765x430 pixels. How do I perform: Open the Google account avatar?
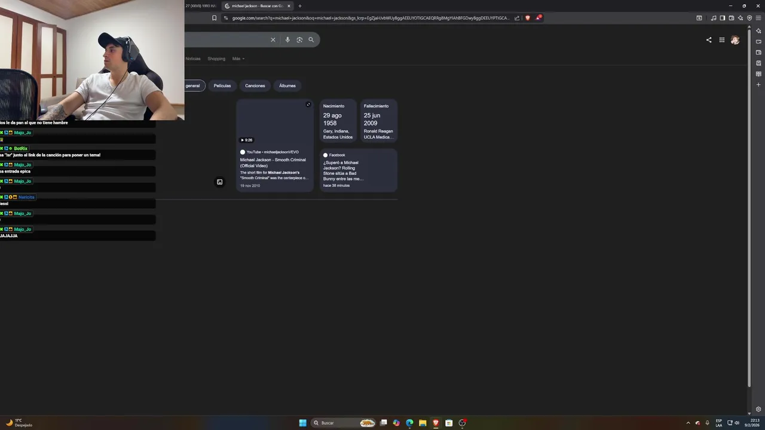pyautogui.click(x=735, y=40)
